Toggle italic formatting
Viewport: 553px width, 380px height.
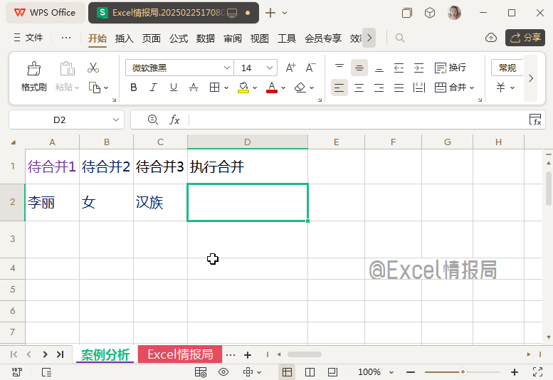153,88
